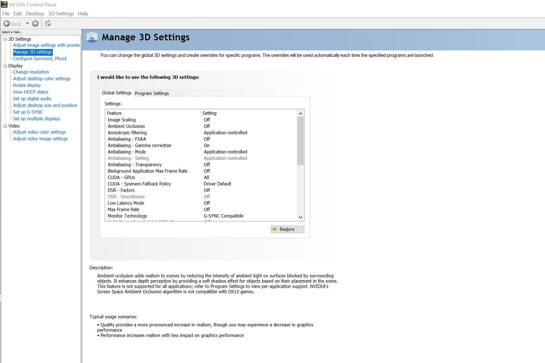Click the NVIDIA logo in title bar
The height and width of the screenshot is (363, 545).
[x=4, y=5]
